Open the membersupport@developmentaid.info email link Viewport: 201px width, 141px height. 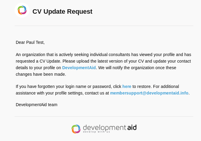point(149,93)
